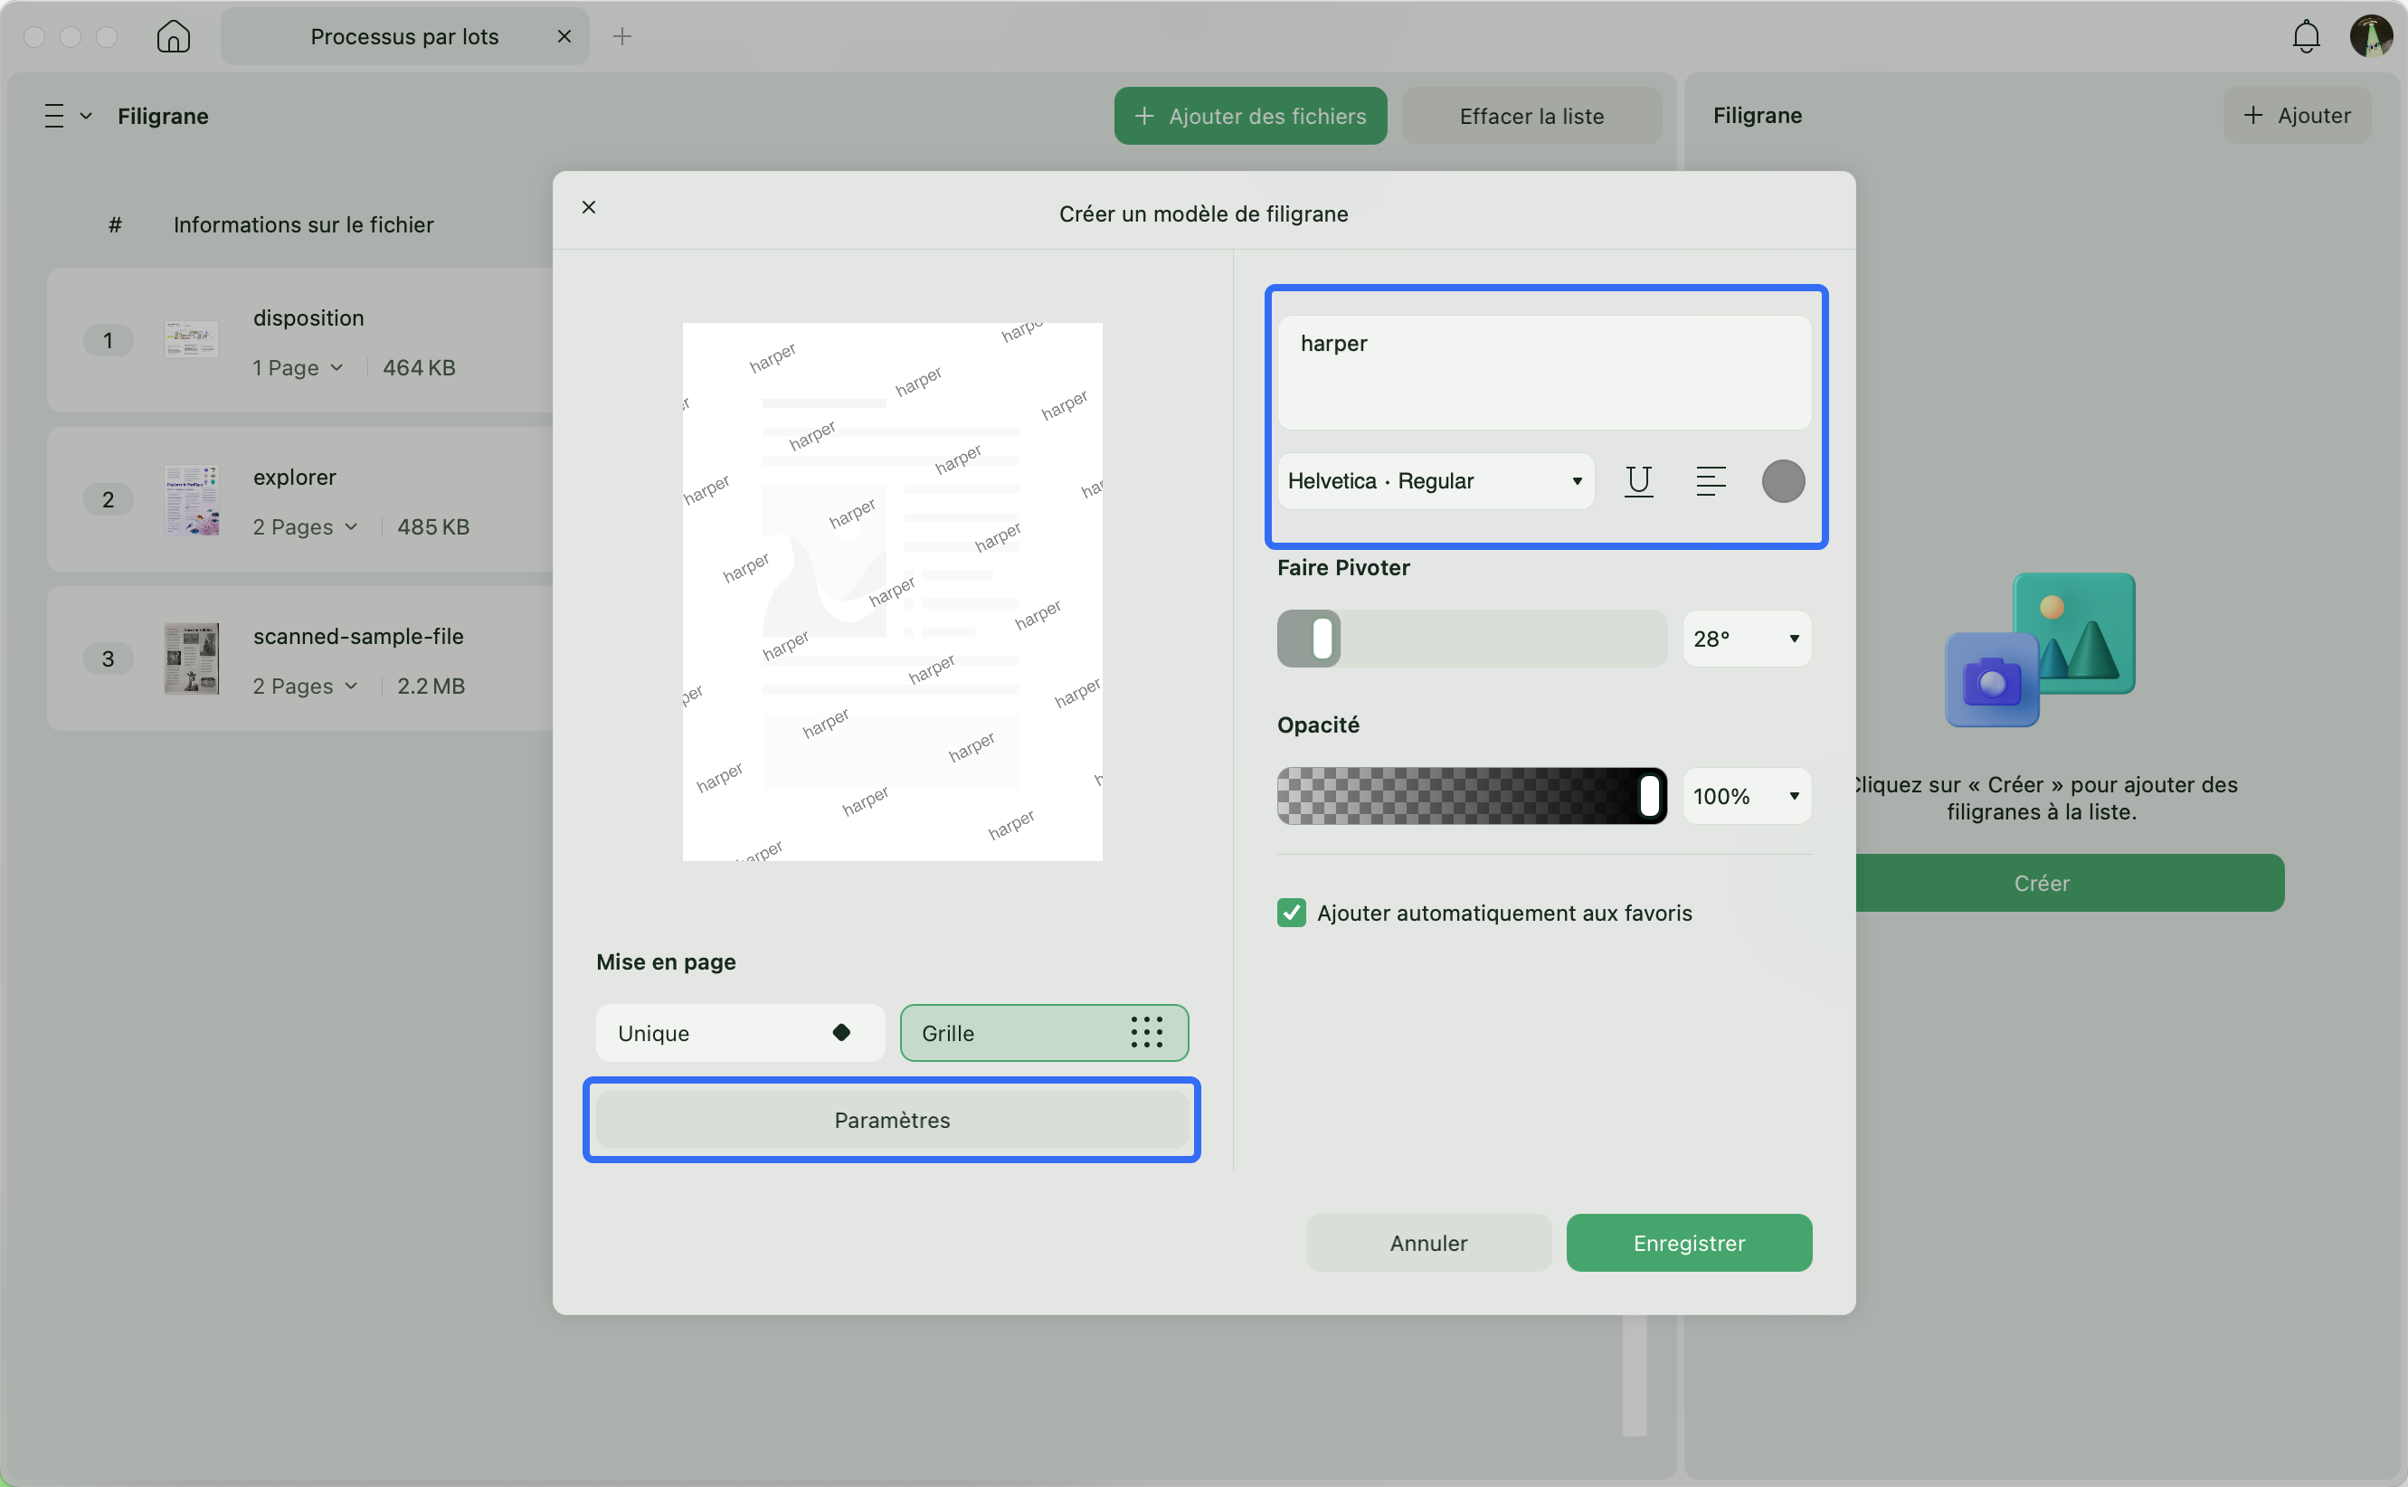Select Unique layout option
2408x1487 pixels.
tap(739, 1033)
